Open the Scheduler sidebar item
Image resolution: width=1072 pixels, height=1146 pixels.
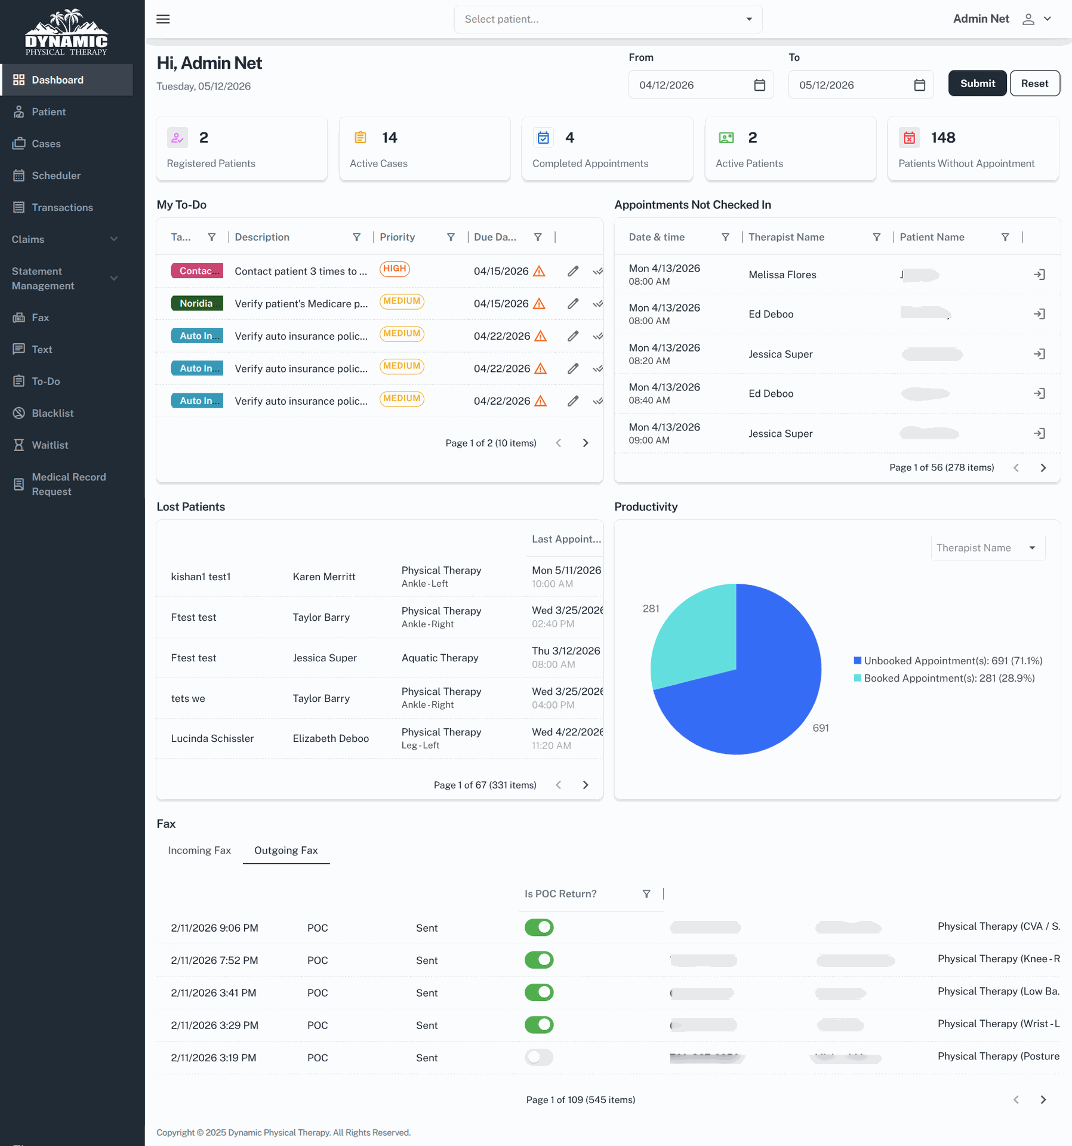click(66, 175)
